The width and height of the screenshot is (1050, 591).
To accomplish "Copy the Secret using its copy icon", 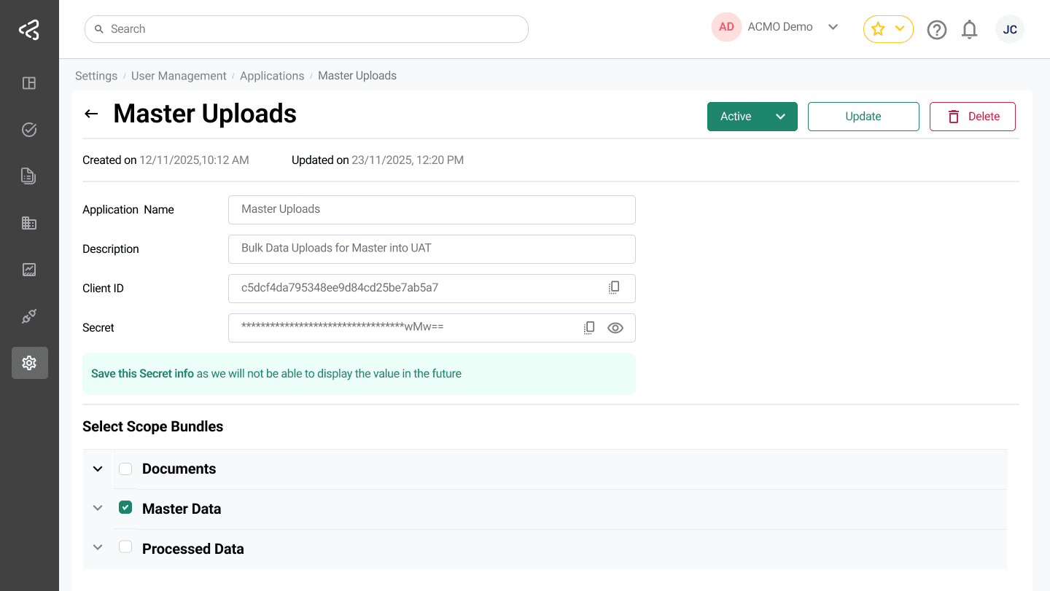I will click(589, 327).
